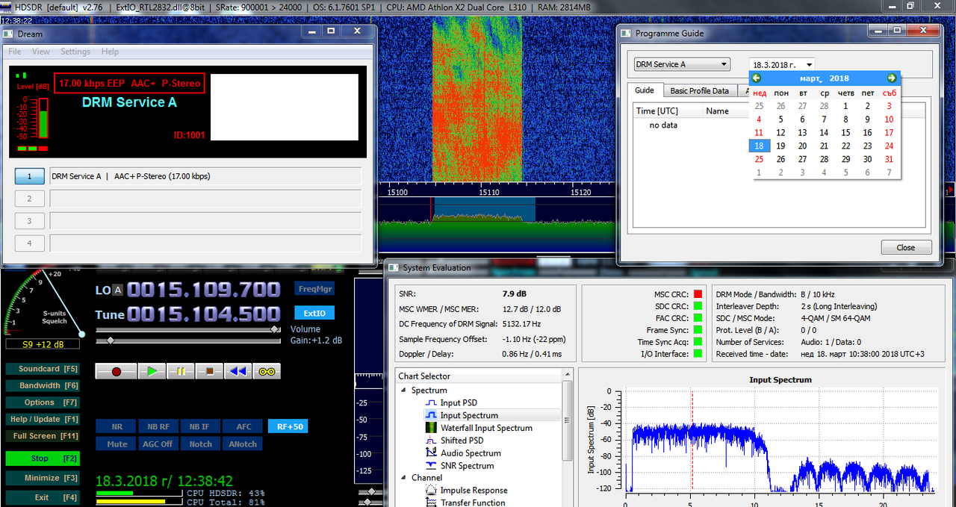Click the blue Rewind button
This screenshot has width=956, height=507.
238,371
